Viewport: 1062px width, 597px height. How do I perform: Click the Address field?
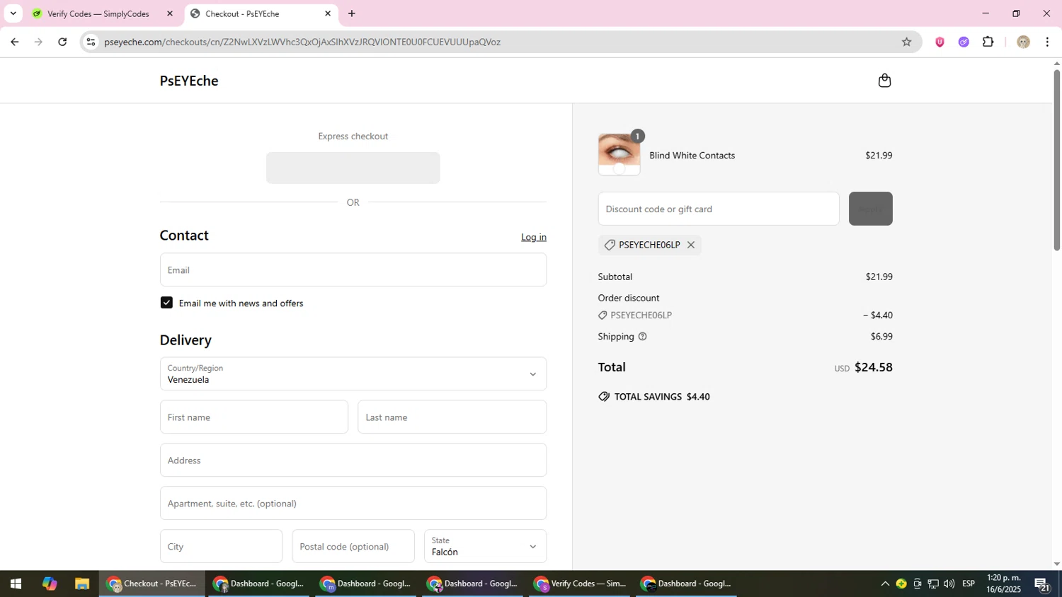[353, 460]
